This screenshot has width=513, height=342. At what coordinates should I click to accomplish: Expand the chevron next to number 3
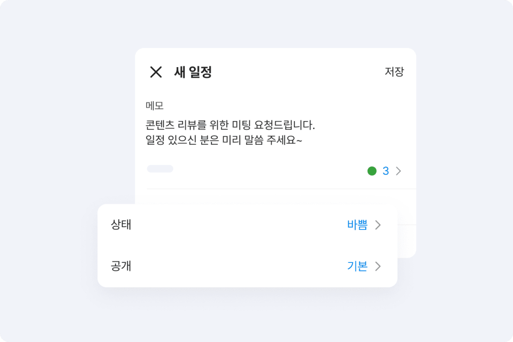pos(399,171)
